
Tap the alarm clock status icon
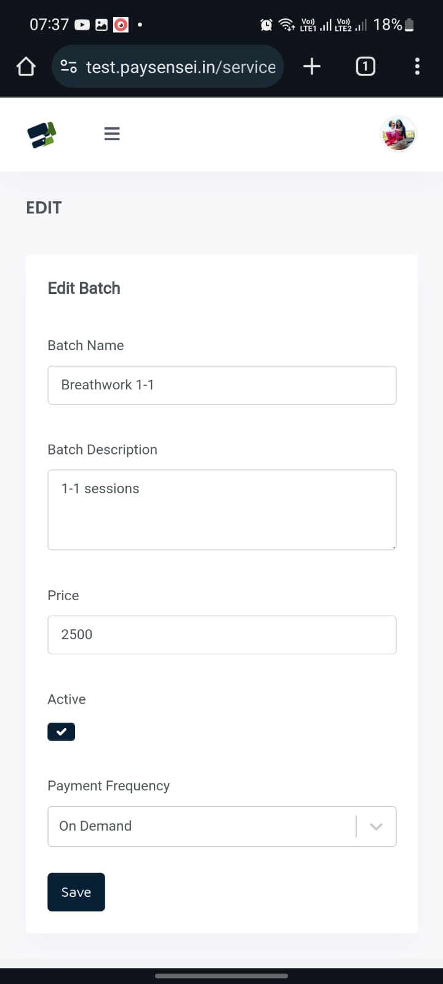(x=266, y=25)
